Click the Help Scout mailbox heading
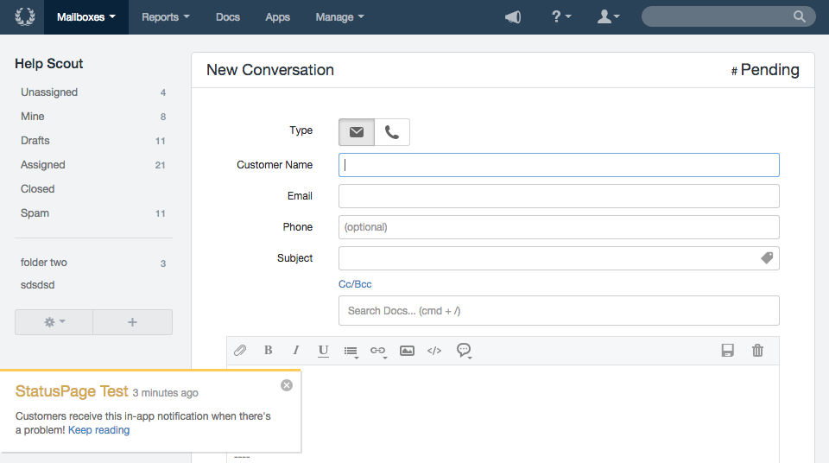 pos(49,64)
